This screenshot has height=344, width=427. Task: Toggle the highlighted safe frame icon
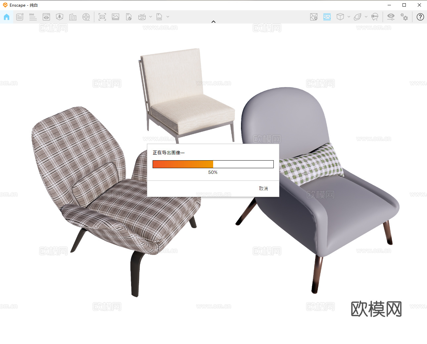(327, 17)
